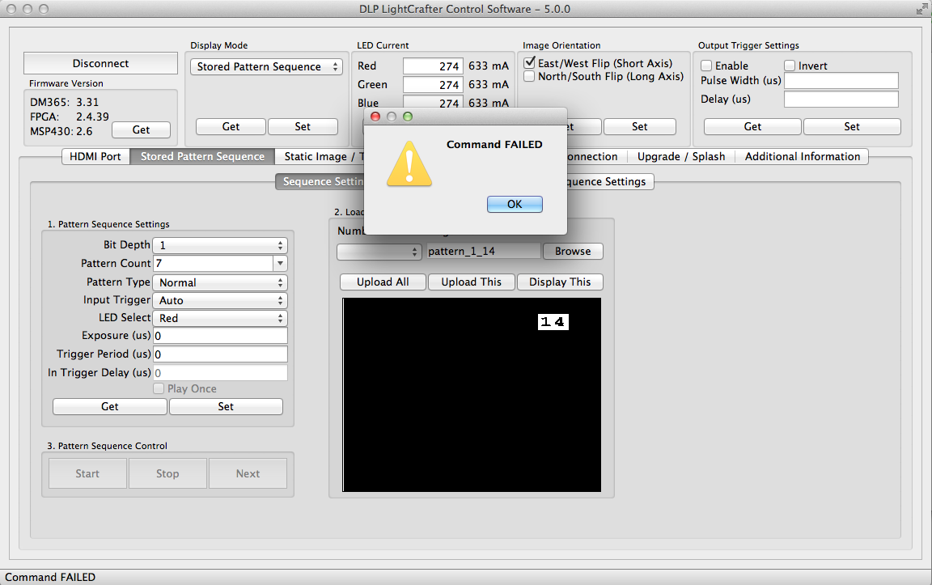Image resolution: width=932 pixels, height=585 pixels.
Task: Toggle the Invert checkbox
Action: pyautogui.click(x=790, y=66)
